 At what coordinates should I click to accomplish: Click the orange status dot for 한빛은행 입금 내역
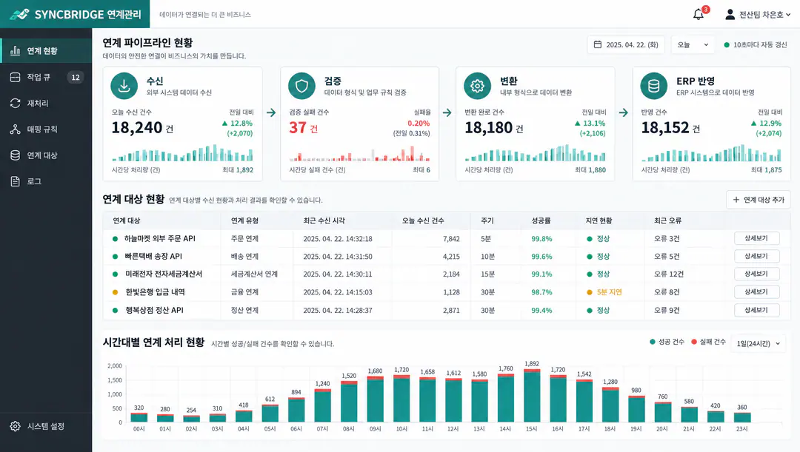[115, 292]
